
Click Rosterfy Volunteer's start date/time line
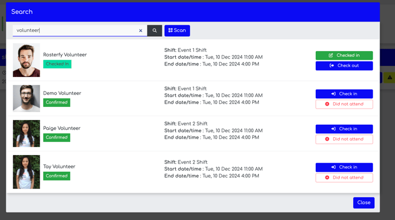coord(214,57)
